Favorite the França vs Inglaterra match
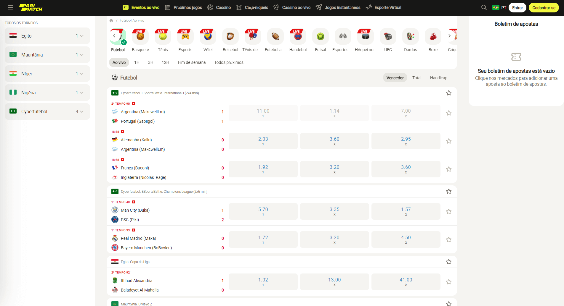 click(x=449, y=169)
